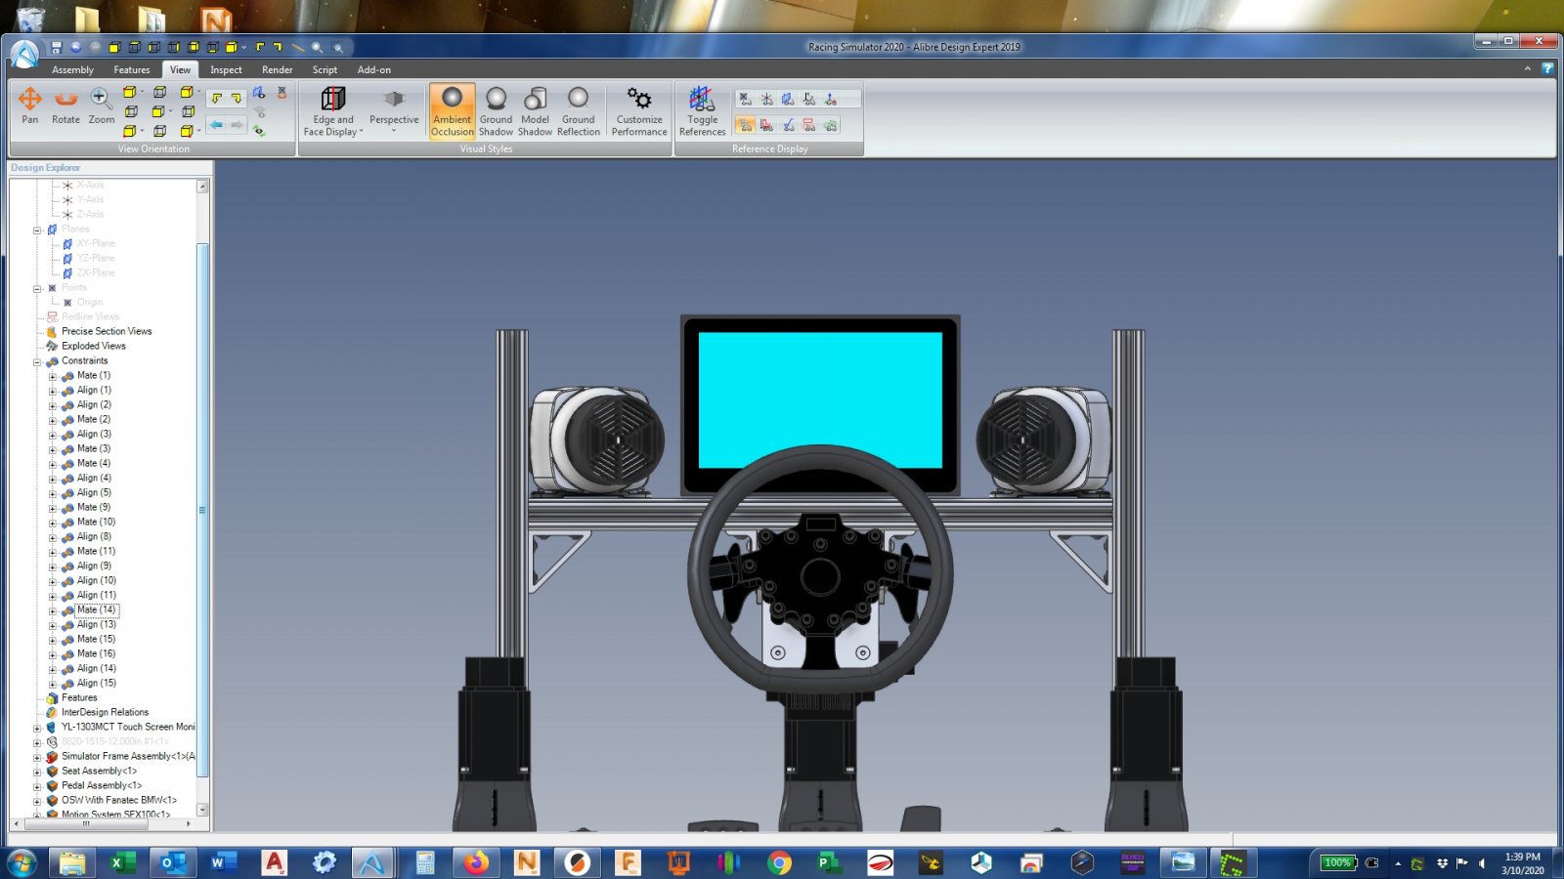The image size is (1564, 879).
Task: Toggle Ground Reflection on
Action: (x=578, y=110)
